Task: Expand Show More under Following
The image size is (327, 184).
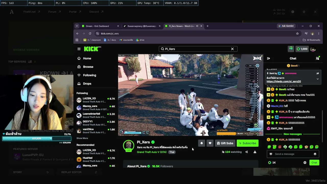Action: 82,138
